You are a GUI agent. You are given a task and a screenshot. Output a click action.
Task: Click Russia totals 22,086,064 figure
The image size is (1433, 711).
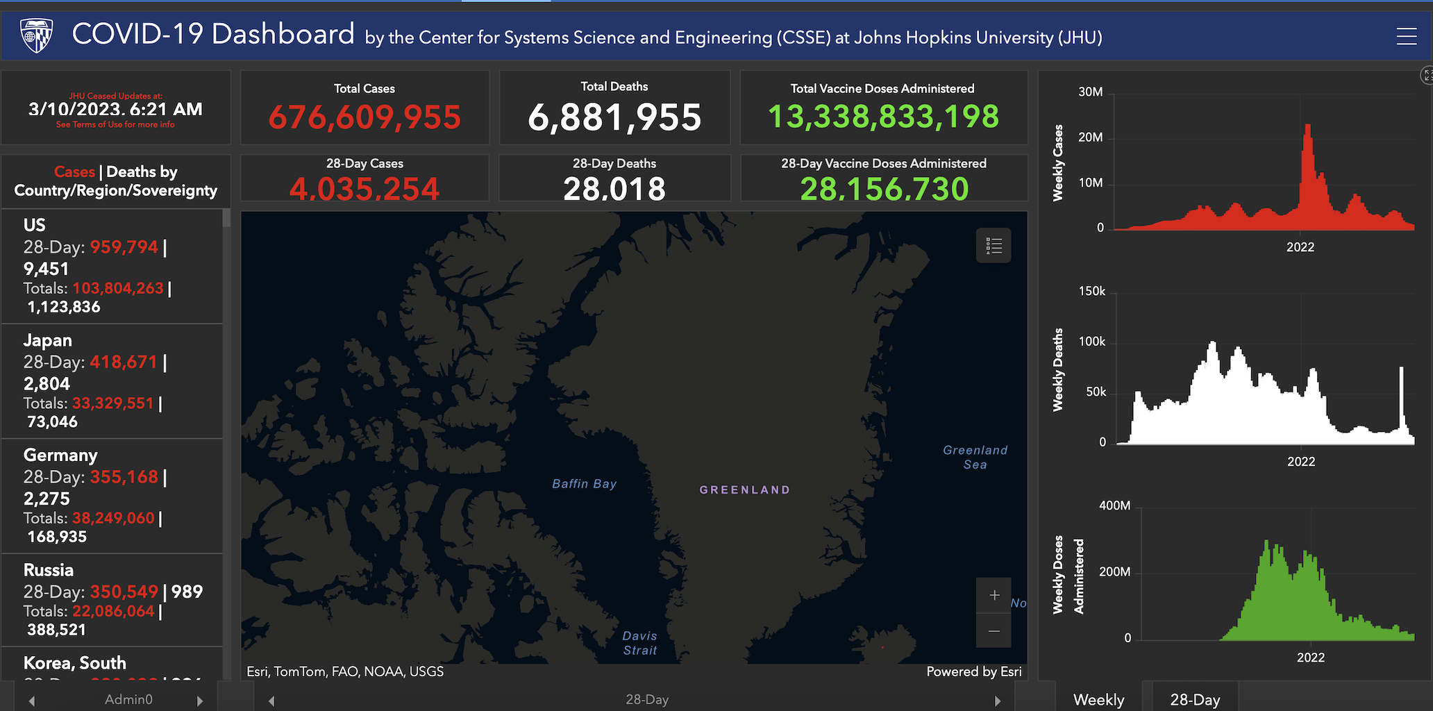click(x=113, y=611)
